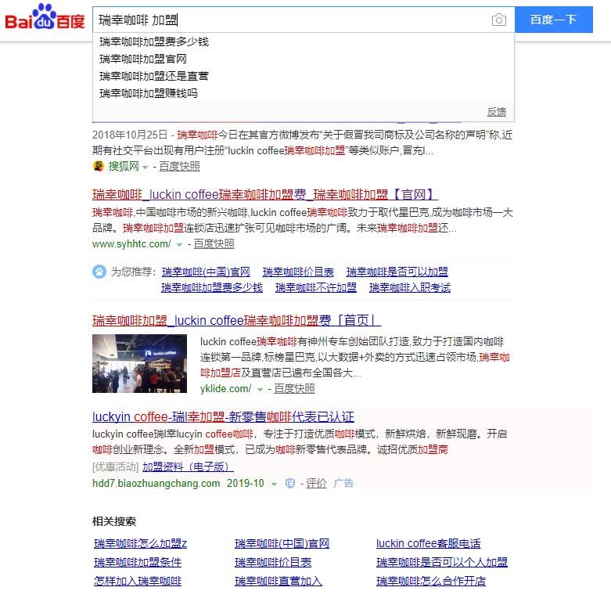611x598 pixels.
Task: Select suggestion 瑞幸咖啡加盟官网
Action: (x=304, y=59)
